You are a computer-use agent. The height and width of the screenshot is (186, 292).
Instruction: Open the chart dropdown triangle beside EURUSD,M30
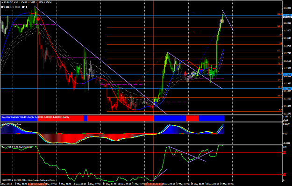coord(2,3)
